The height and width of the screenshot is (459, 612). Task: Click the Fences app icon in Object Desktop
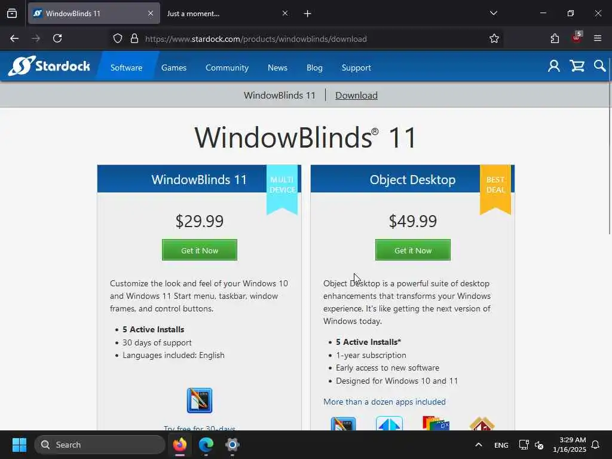coord(436,424)
